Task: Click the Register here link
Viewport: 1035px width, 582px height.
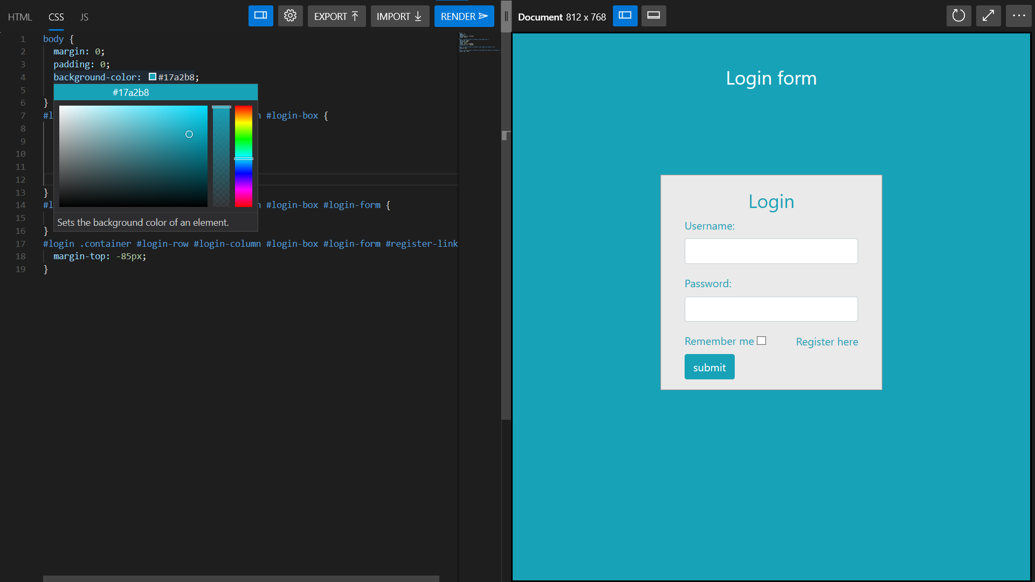Action: point(826,342)
